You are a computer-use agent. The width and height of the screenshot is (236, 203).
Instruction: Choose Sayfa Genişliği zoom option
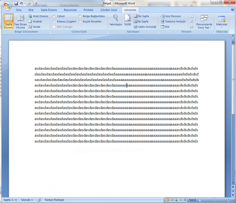(145, 27)
